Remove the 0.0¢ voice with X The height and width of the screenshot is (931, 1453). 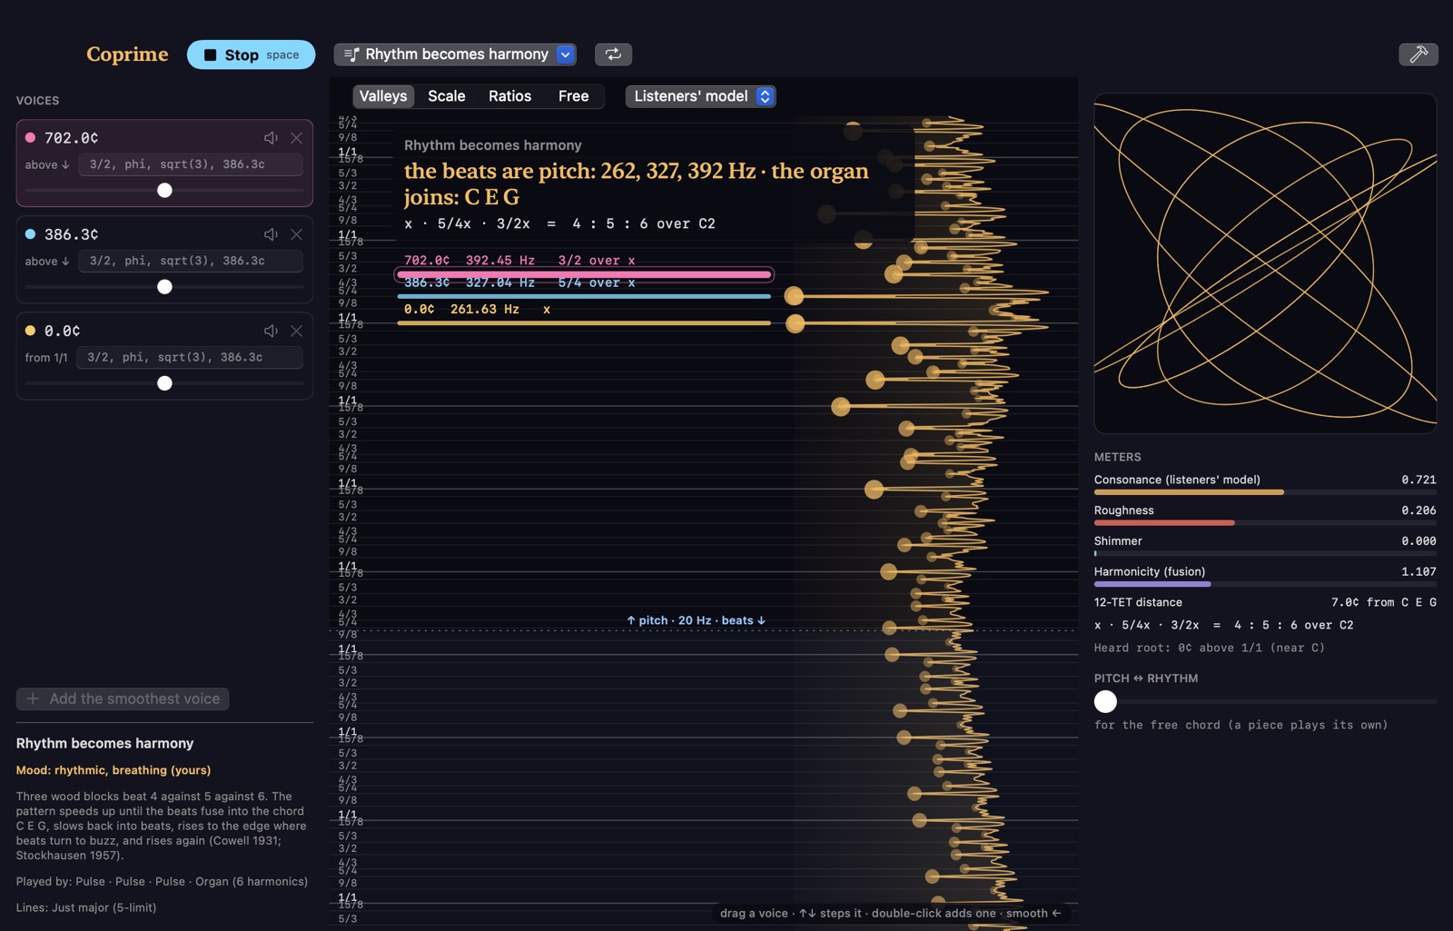coord(297,331)
